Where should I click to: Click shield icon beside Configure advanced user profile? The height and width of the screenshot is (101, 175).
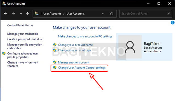coord(4,54)
